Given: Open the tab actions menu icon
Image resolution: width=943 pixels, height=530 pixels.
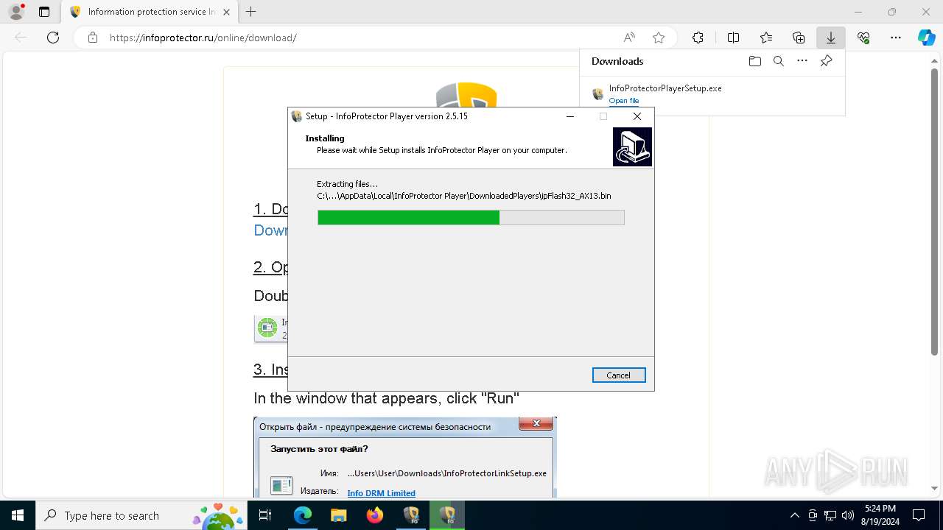Looking at the screenshot, I should [44, 12].
